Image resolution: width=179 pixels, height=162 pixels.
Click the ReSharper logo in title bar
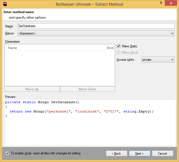(5, 4)
